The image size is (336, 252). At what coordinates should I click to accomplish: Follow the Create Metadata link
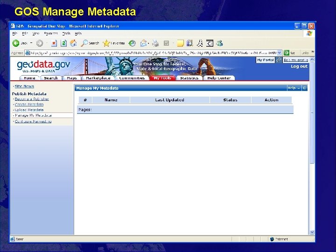tap(29, 105)
